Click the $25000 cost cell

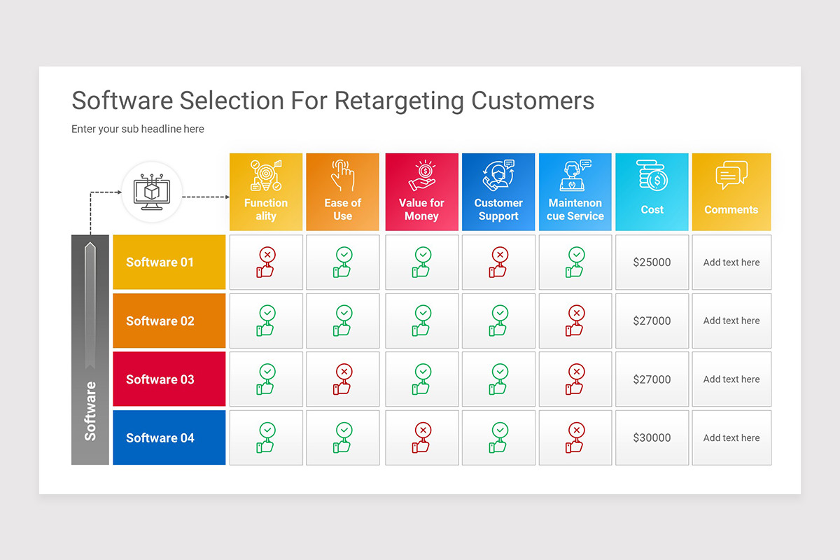652,262
